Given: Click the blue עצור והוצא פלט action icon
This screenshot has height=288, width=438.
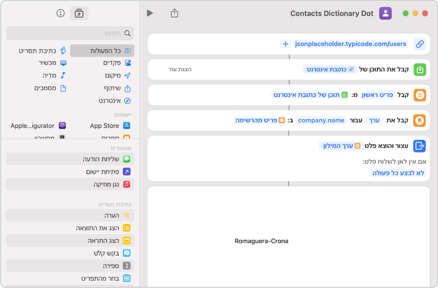Looking at the screenshot, I should (x=419, y=146).
